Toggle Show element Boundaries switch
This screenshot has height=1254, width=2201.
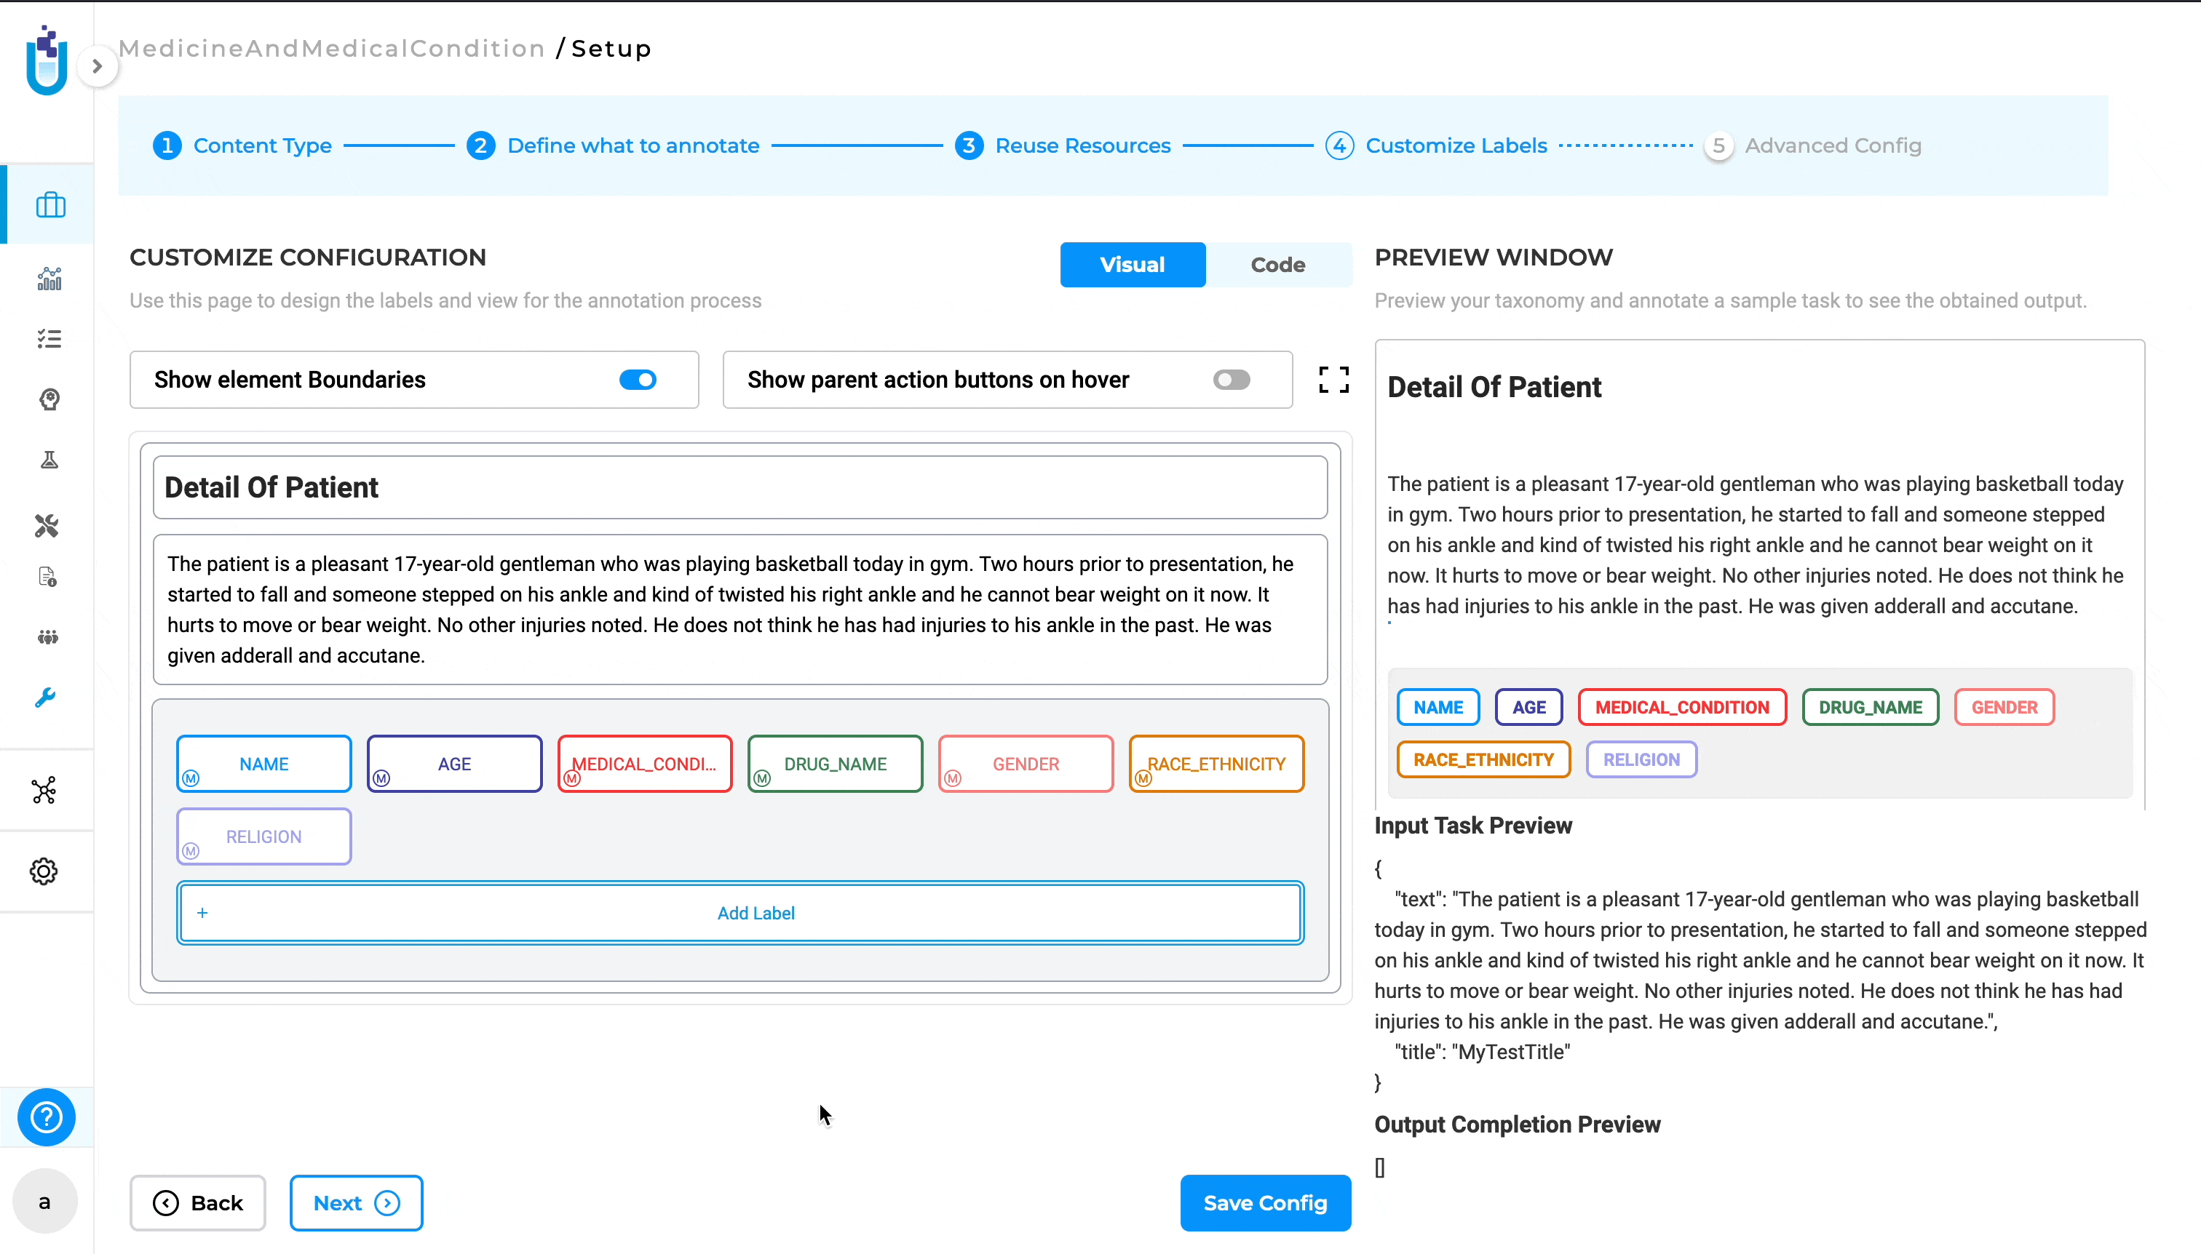(638, 379)
